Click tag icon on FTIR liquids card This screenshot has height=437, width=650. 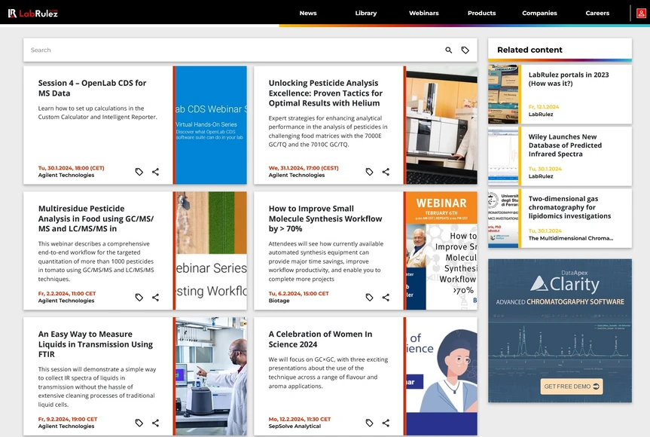tap(139, 423)
